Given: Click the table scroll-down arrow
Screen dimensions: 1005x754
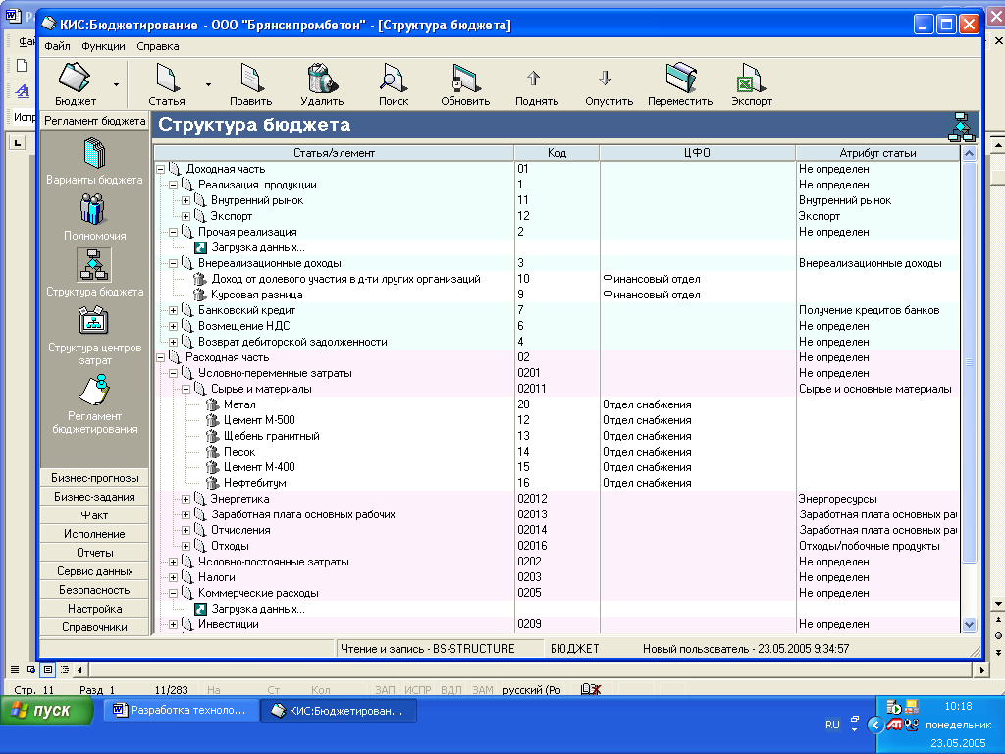Looking at the screenshot, I should (969, 624).
